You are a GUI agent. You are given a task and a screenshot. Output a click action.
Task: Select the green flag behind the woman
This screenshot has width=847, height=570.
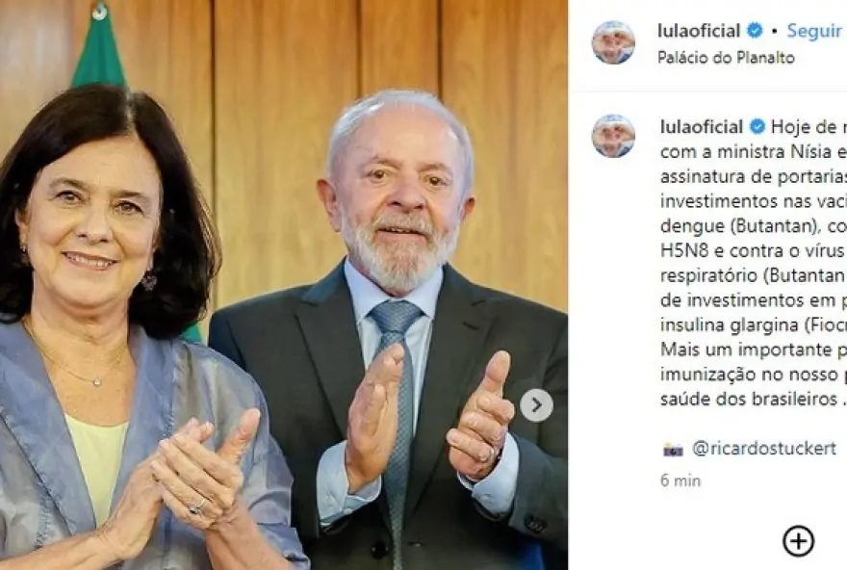tap(98, 46)
